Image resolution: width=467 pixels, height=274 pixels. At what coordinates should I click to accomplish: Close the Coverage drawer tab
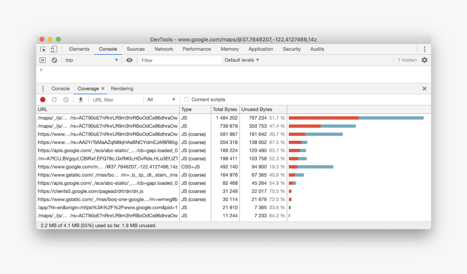pos(103,89)
